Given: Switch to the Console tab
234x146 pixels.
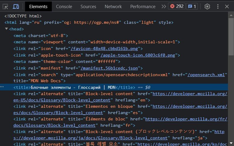Looking at the screenshot, I should pyautogui.click(x=64, y=7).
